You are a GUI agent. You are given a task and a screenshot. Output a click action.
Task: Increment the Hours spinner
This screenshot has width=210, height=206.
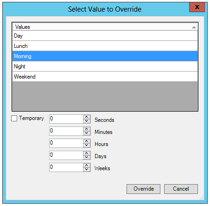click(87, 141)
